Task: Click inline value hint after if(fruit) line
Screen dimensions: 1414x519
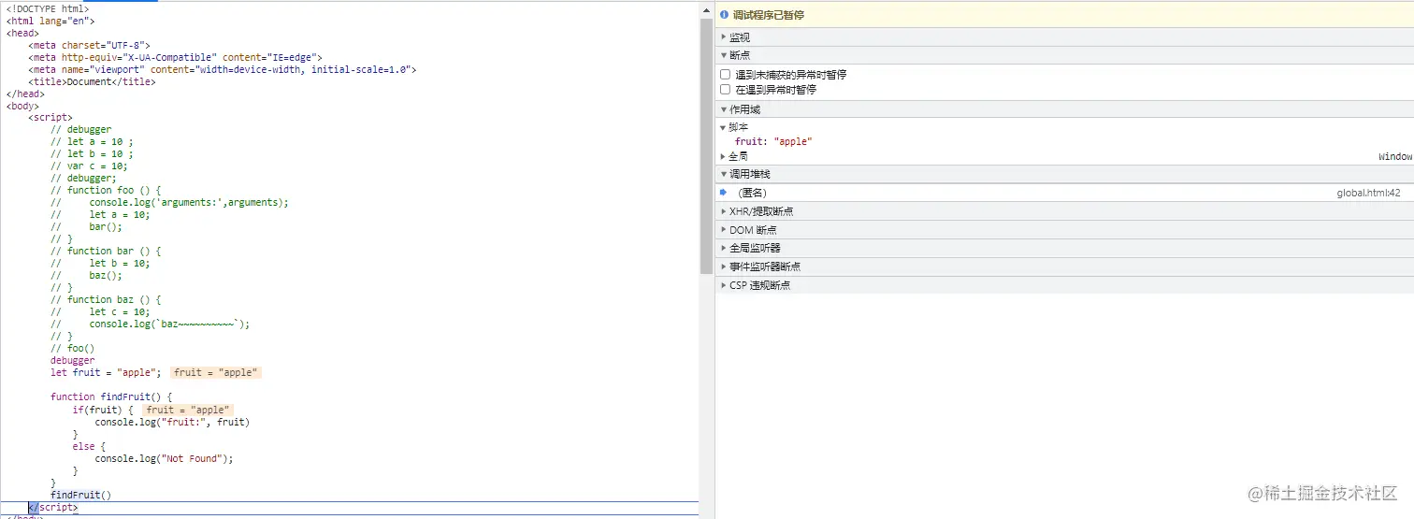Action: [187, 410]
